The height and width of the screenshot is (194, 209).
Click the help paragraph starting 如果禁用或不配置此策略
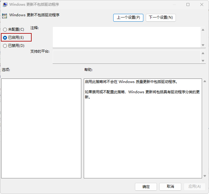point(142,94)
